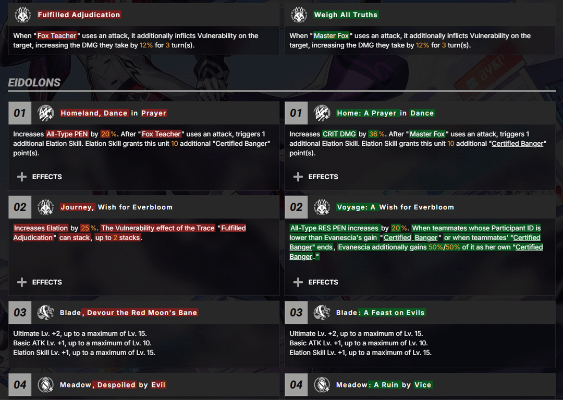Click the Homeland, Dance in Prayer title text

(114, 113)
